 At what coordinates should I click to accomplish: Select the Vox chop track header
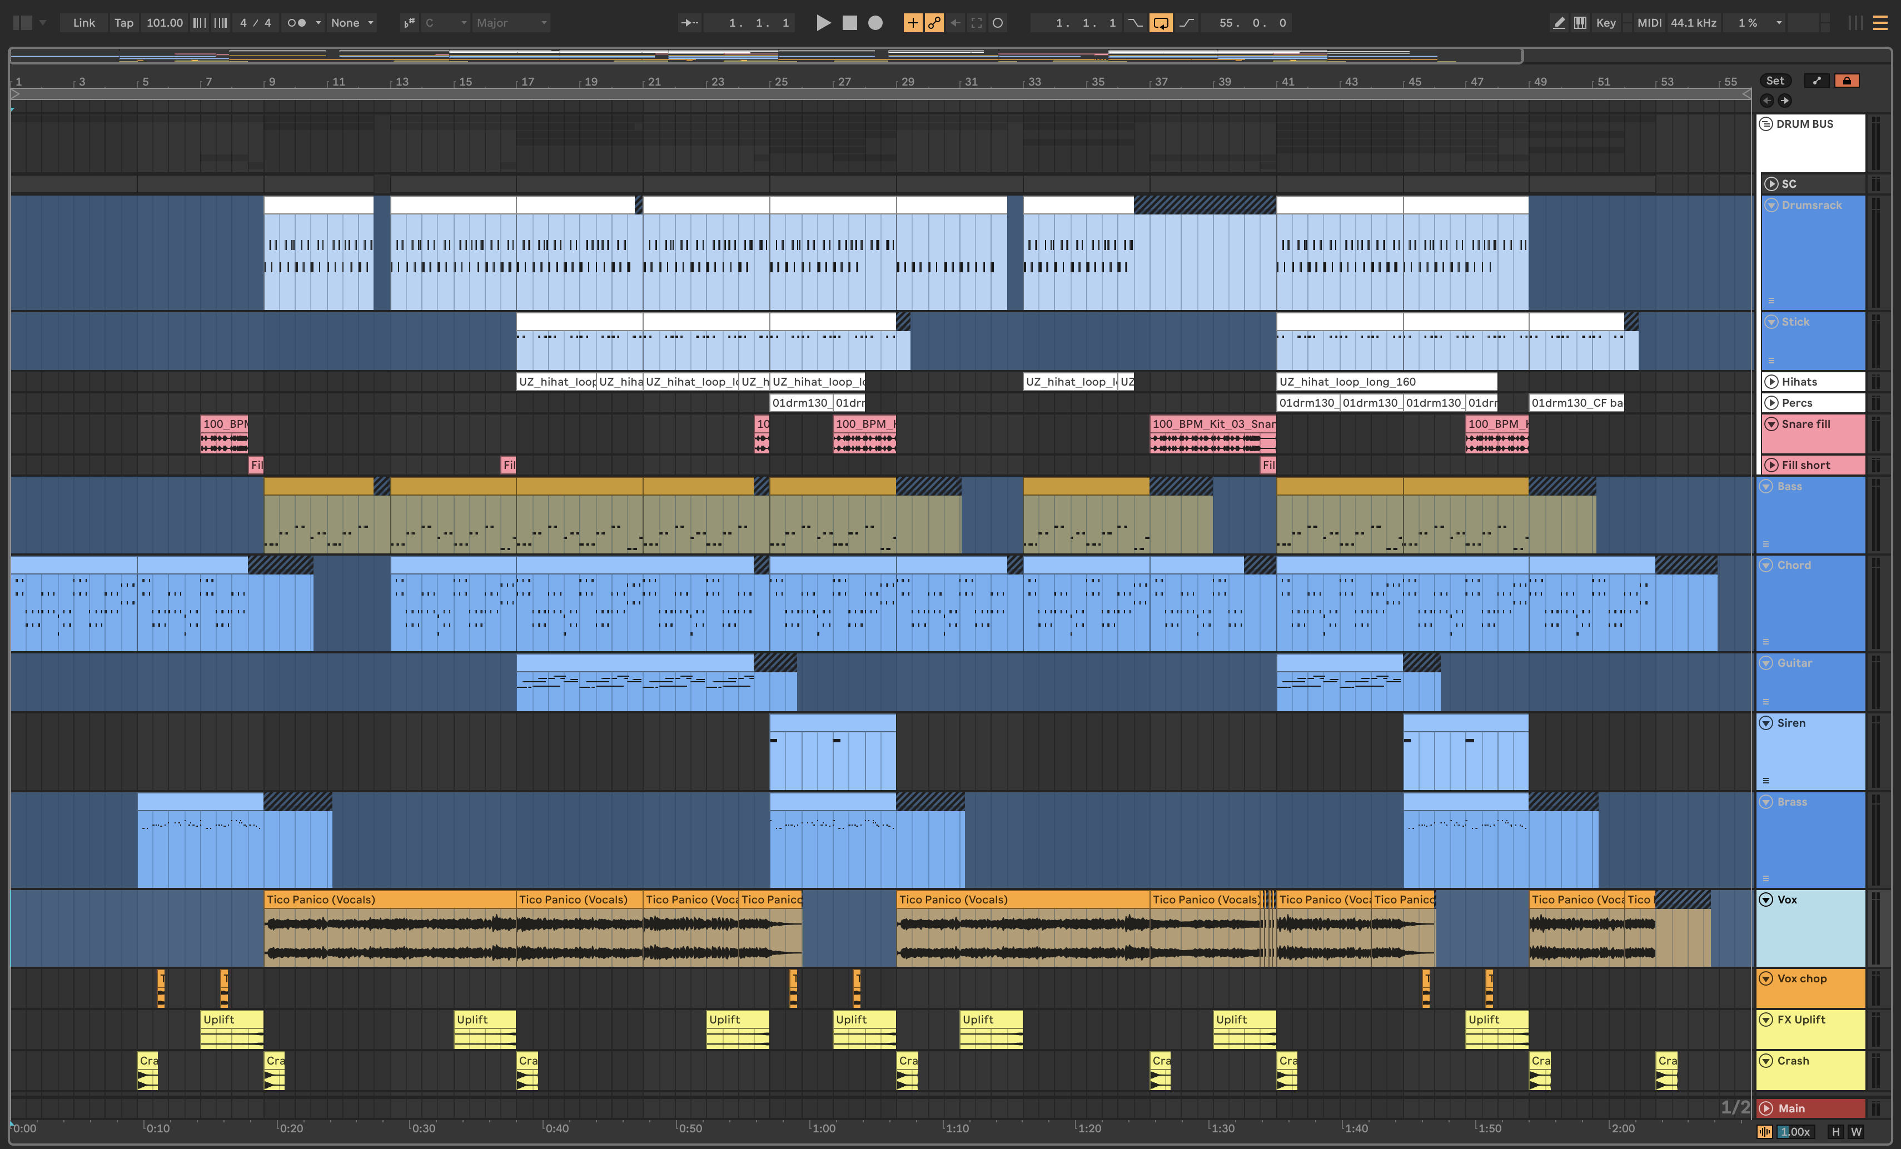[1810, 988]
